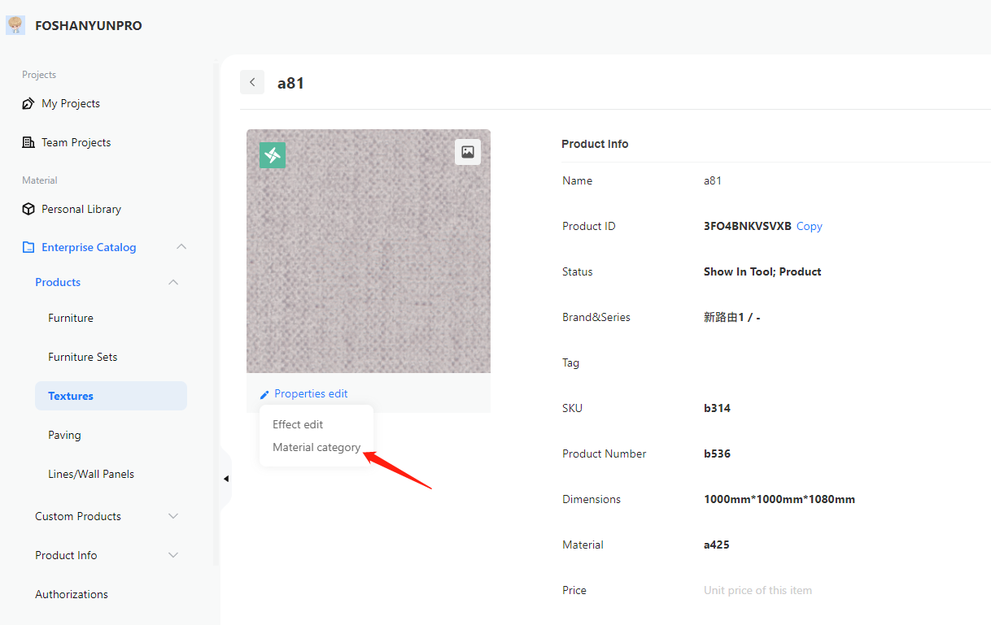Copy the Product ID

pos(809,226)
